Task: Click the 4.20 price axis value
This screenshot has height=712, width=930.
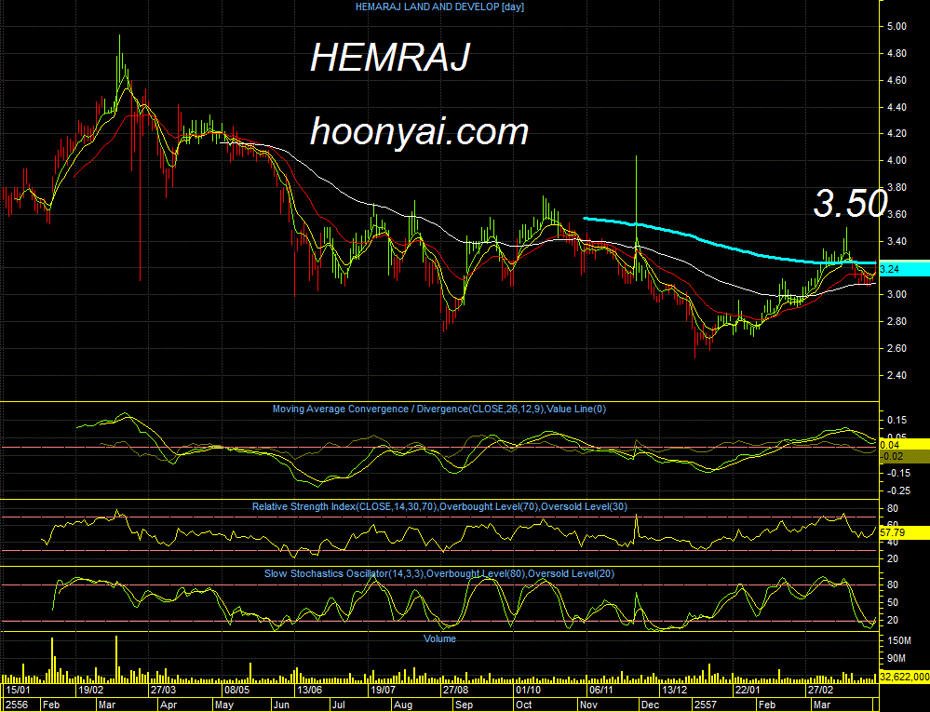Action: coord(896,134)
